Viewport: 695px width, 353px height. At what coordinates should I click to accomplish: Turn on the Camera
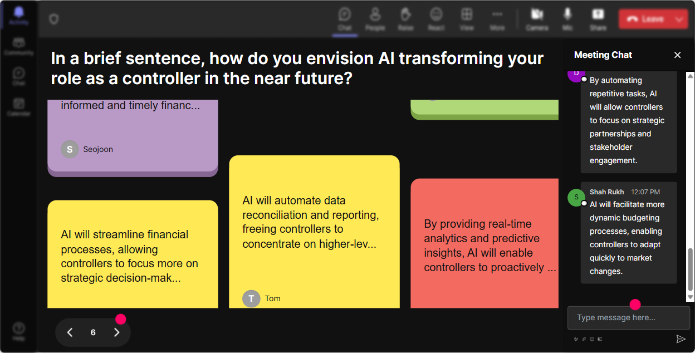click(537, 19)
